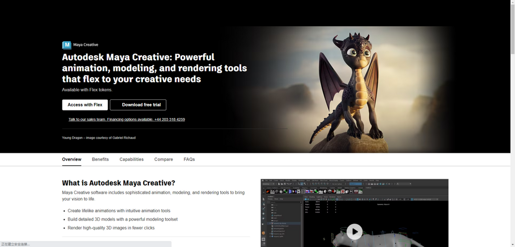Open the talk to our sales team link

[x=126, y=119]
